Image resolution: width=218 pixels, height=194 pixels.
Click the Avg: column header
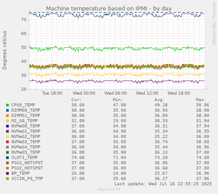tap(160, 100)
